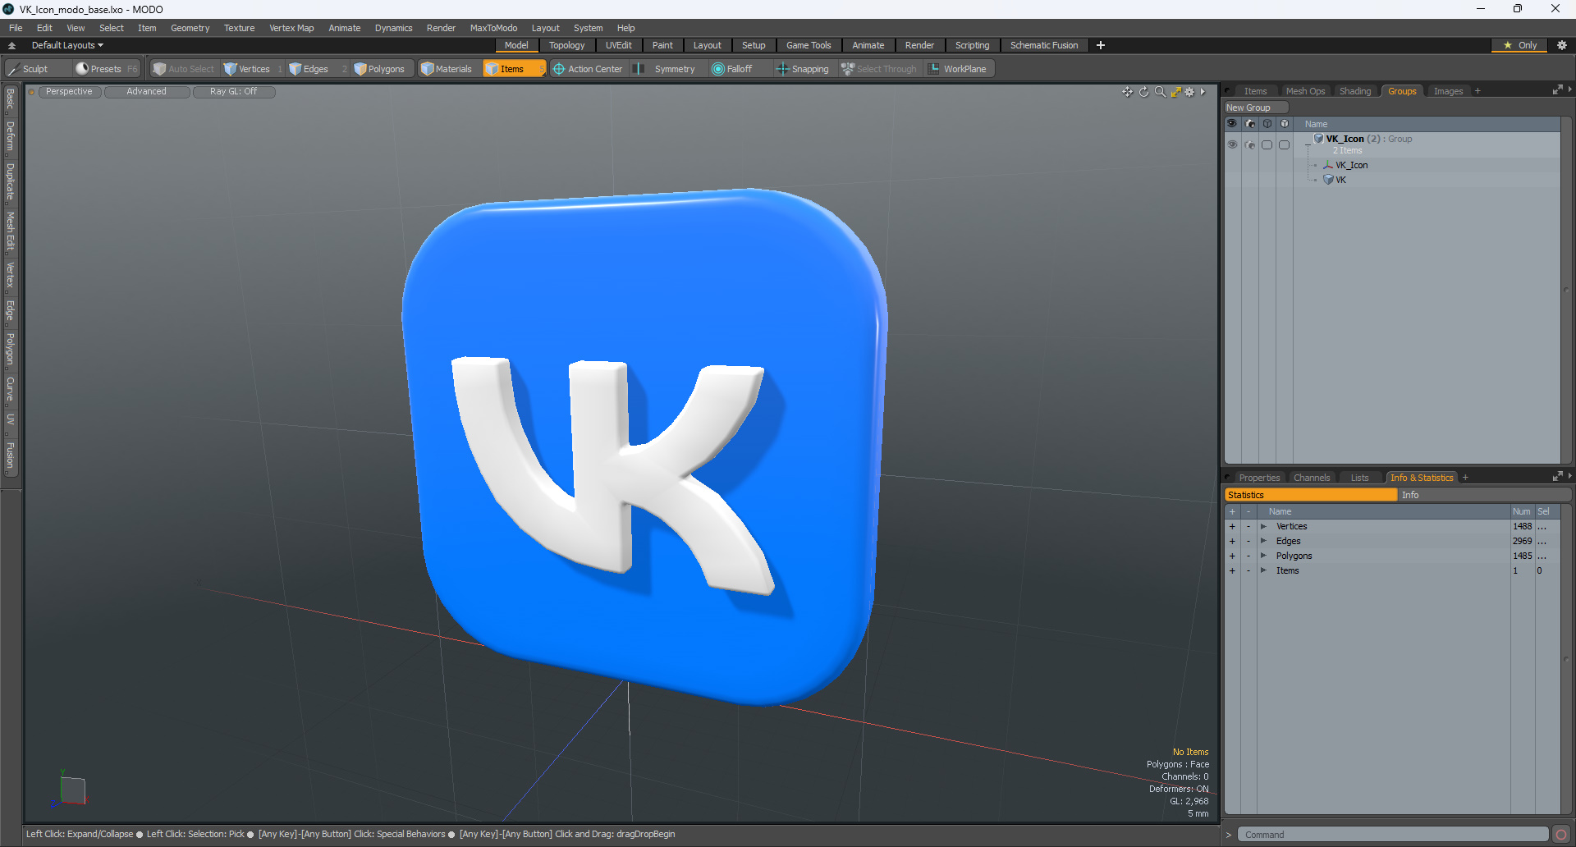Switch to the Topology layout tab
This screenshot has width=1576, height=847.
pos(567,45)
